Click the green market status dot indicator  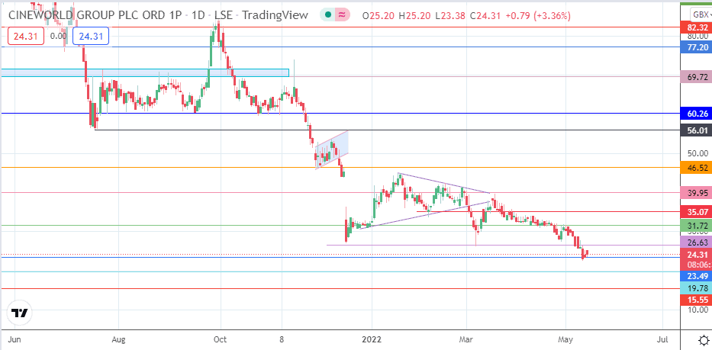pos(328,15)
